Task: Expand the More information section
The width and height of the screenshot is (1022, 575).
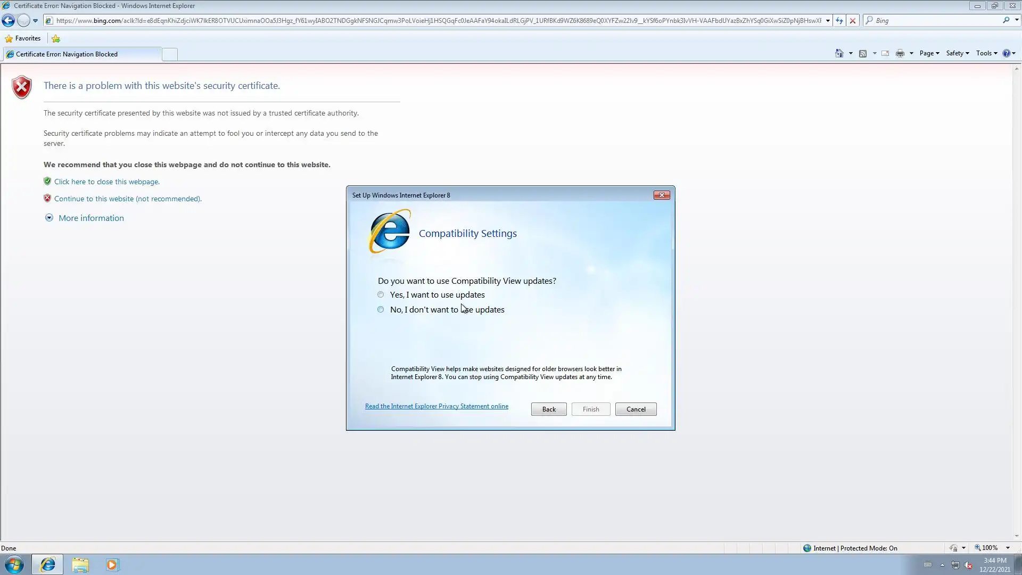Action: pos(90,218)
